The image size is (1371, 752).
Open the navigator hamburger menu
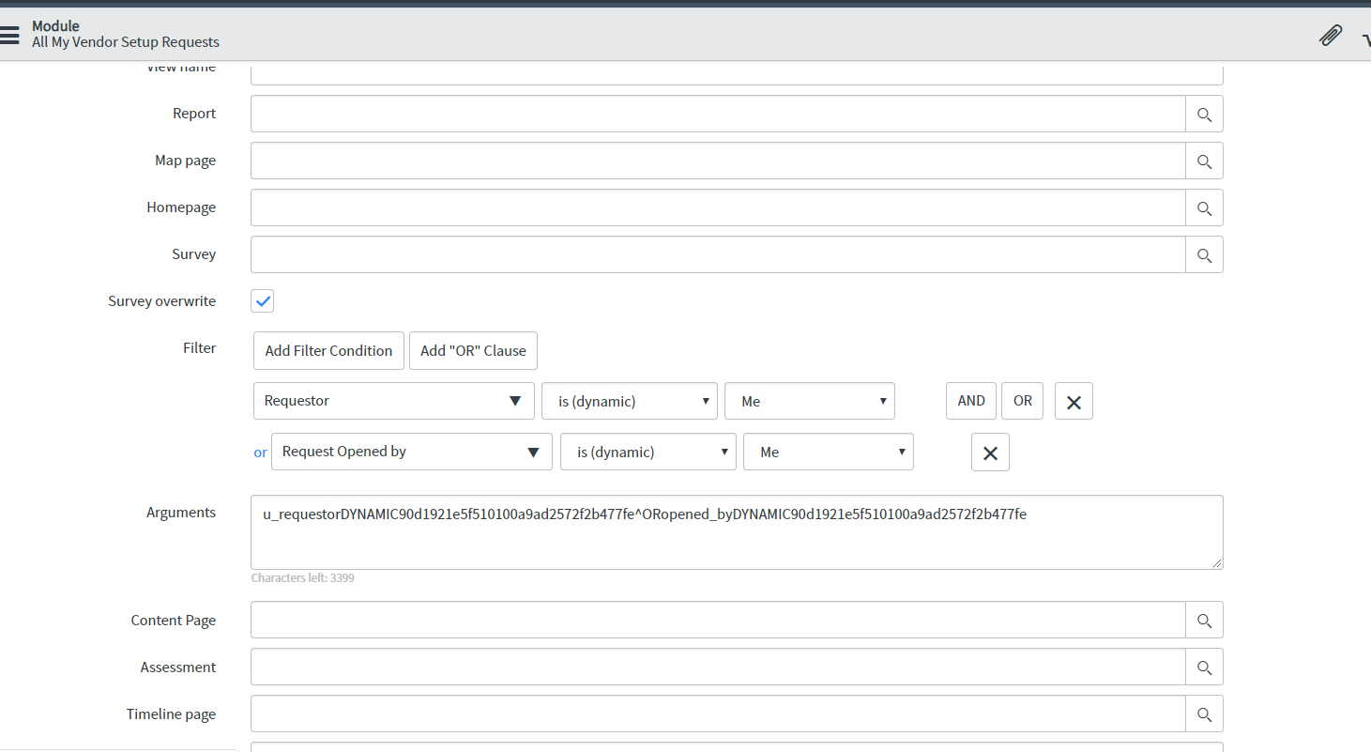tap(11, 35)
